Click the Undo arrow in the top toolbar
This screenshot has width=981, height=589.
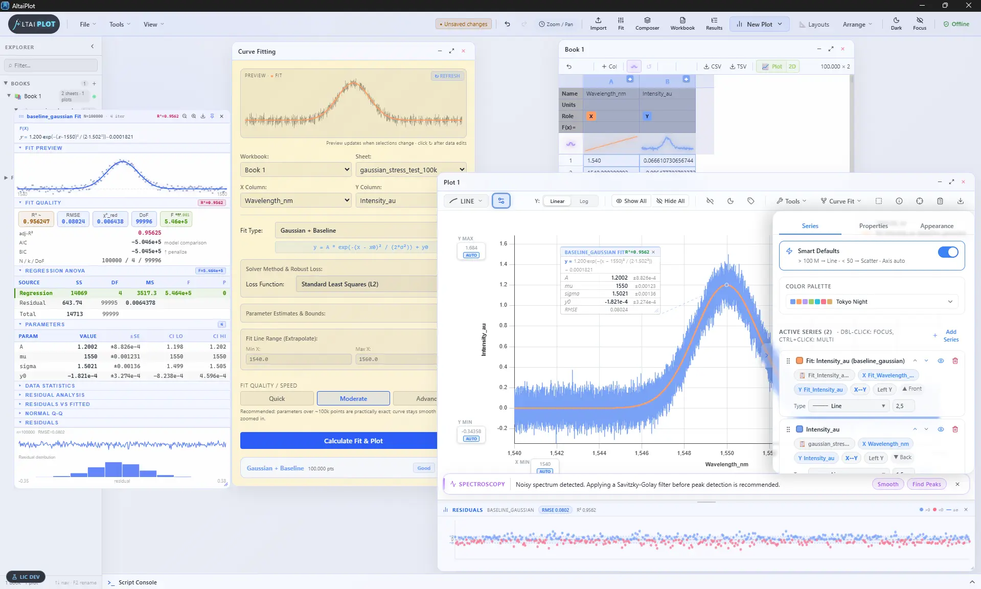click(507, 24)
